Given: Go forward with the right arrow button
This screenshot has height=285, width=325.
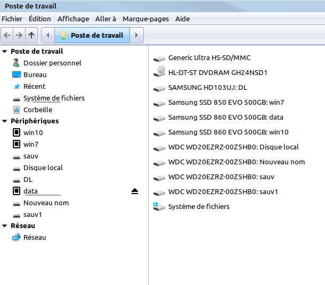Looking at the screenshot, I should [19, 35].
